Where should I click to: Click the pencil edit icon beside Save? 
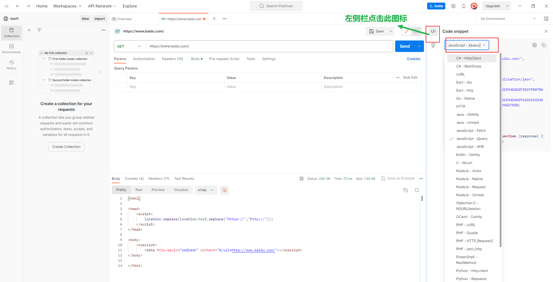(407, 31)
